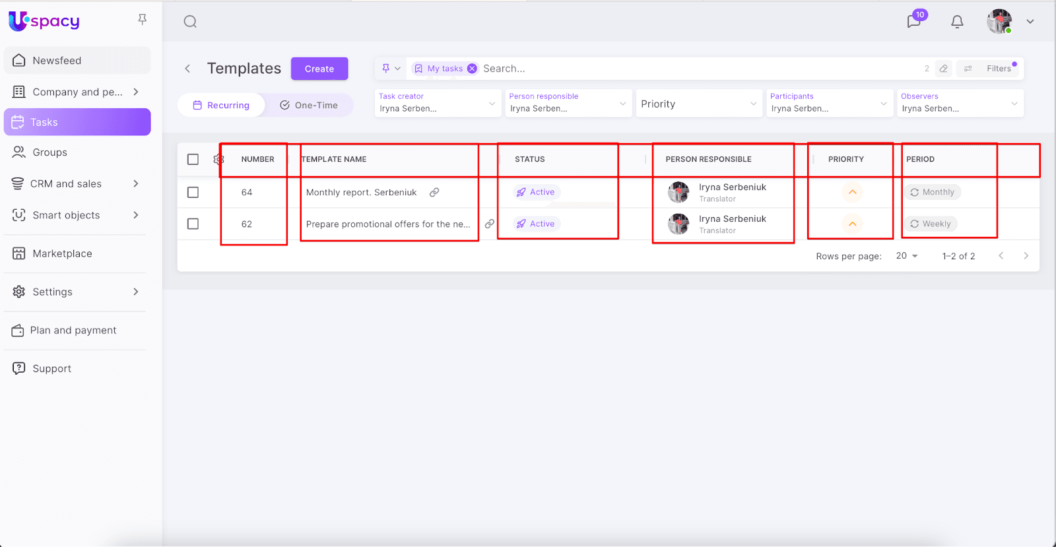
Task: Pin the sidebar with pushpin icon
Action: [x=142, y=20]
